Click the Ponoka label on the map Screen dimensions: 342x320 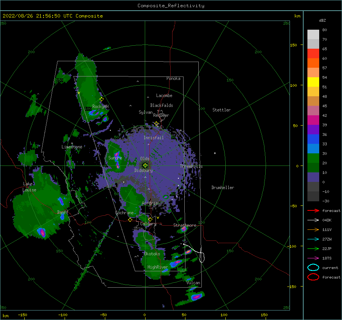pos(173,78)
